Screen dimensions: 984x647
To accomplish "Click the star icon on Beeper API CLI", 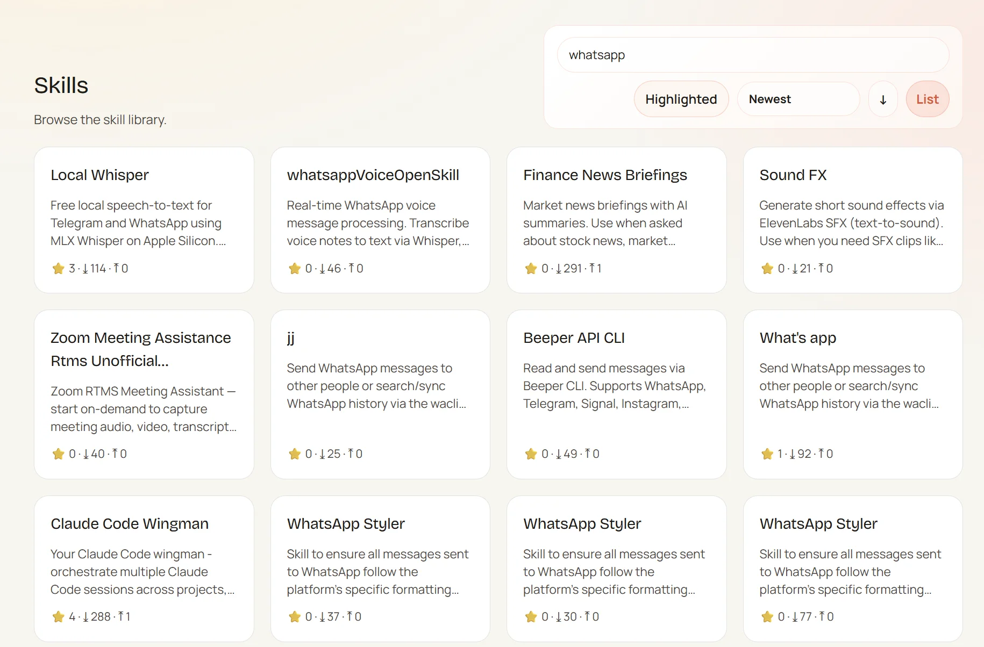I will 531,454.
